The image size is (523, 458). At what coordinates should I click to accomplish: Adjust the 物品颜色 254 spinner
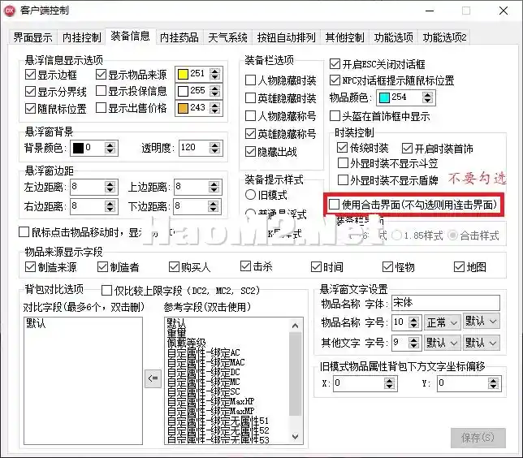click(x=428, y=97)
